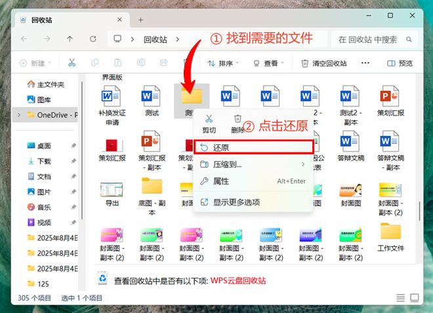Open the 125 folder in the sidebar
The height and width of the screenshot is (313, 433).
pos(39,283)
